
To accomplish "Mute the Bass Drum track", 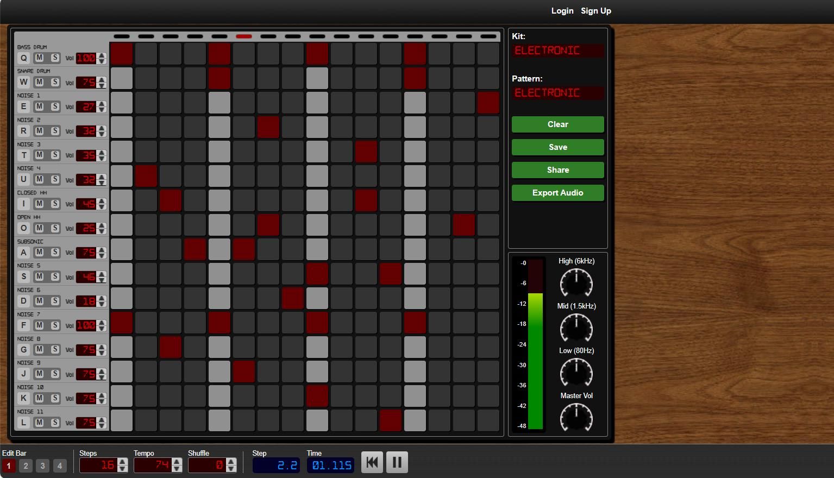I will click(x=39, y=58).
